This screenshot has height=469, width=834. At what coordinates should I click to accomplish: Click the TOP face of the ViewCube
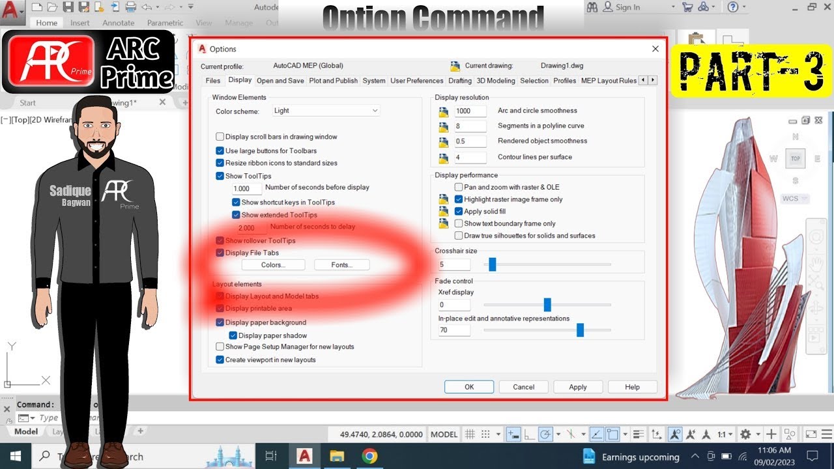click(795, 158)
